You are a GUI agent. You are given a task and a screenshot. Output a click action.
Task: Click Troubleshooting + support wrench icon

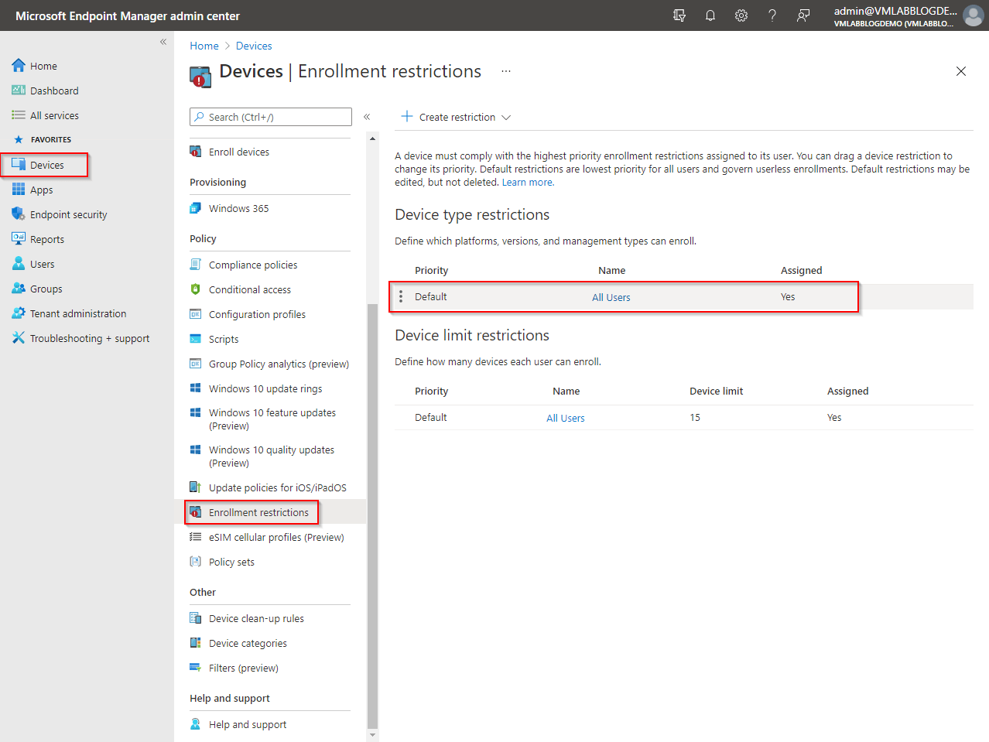tap(19, 338)
